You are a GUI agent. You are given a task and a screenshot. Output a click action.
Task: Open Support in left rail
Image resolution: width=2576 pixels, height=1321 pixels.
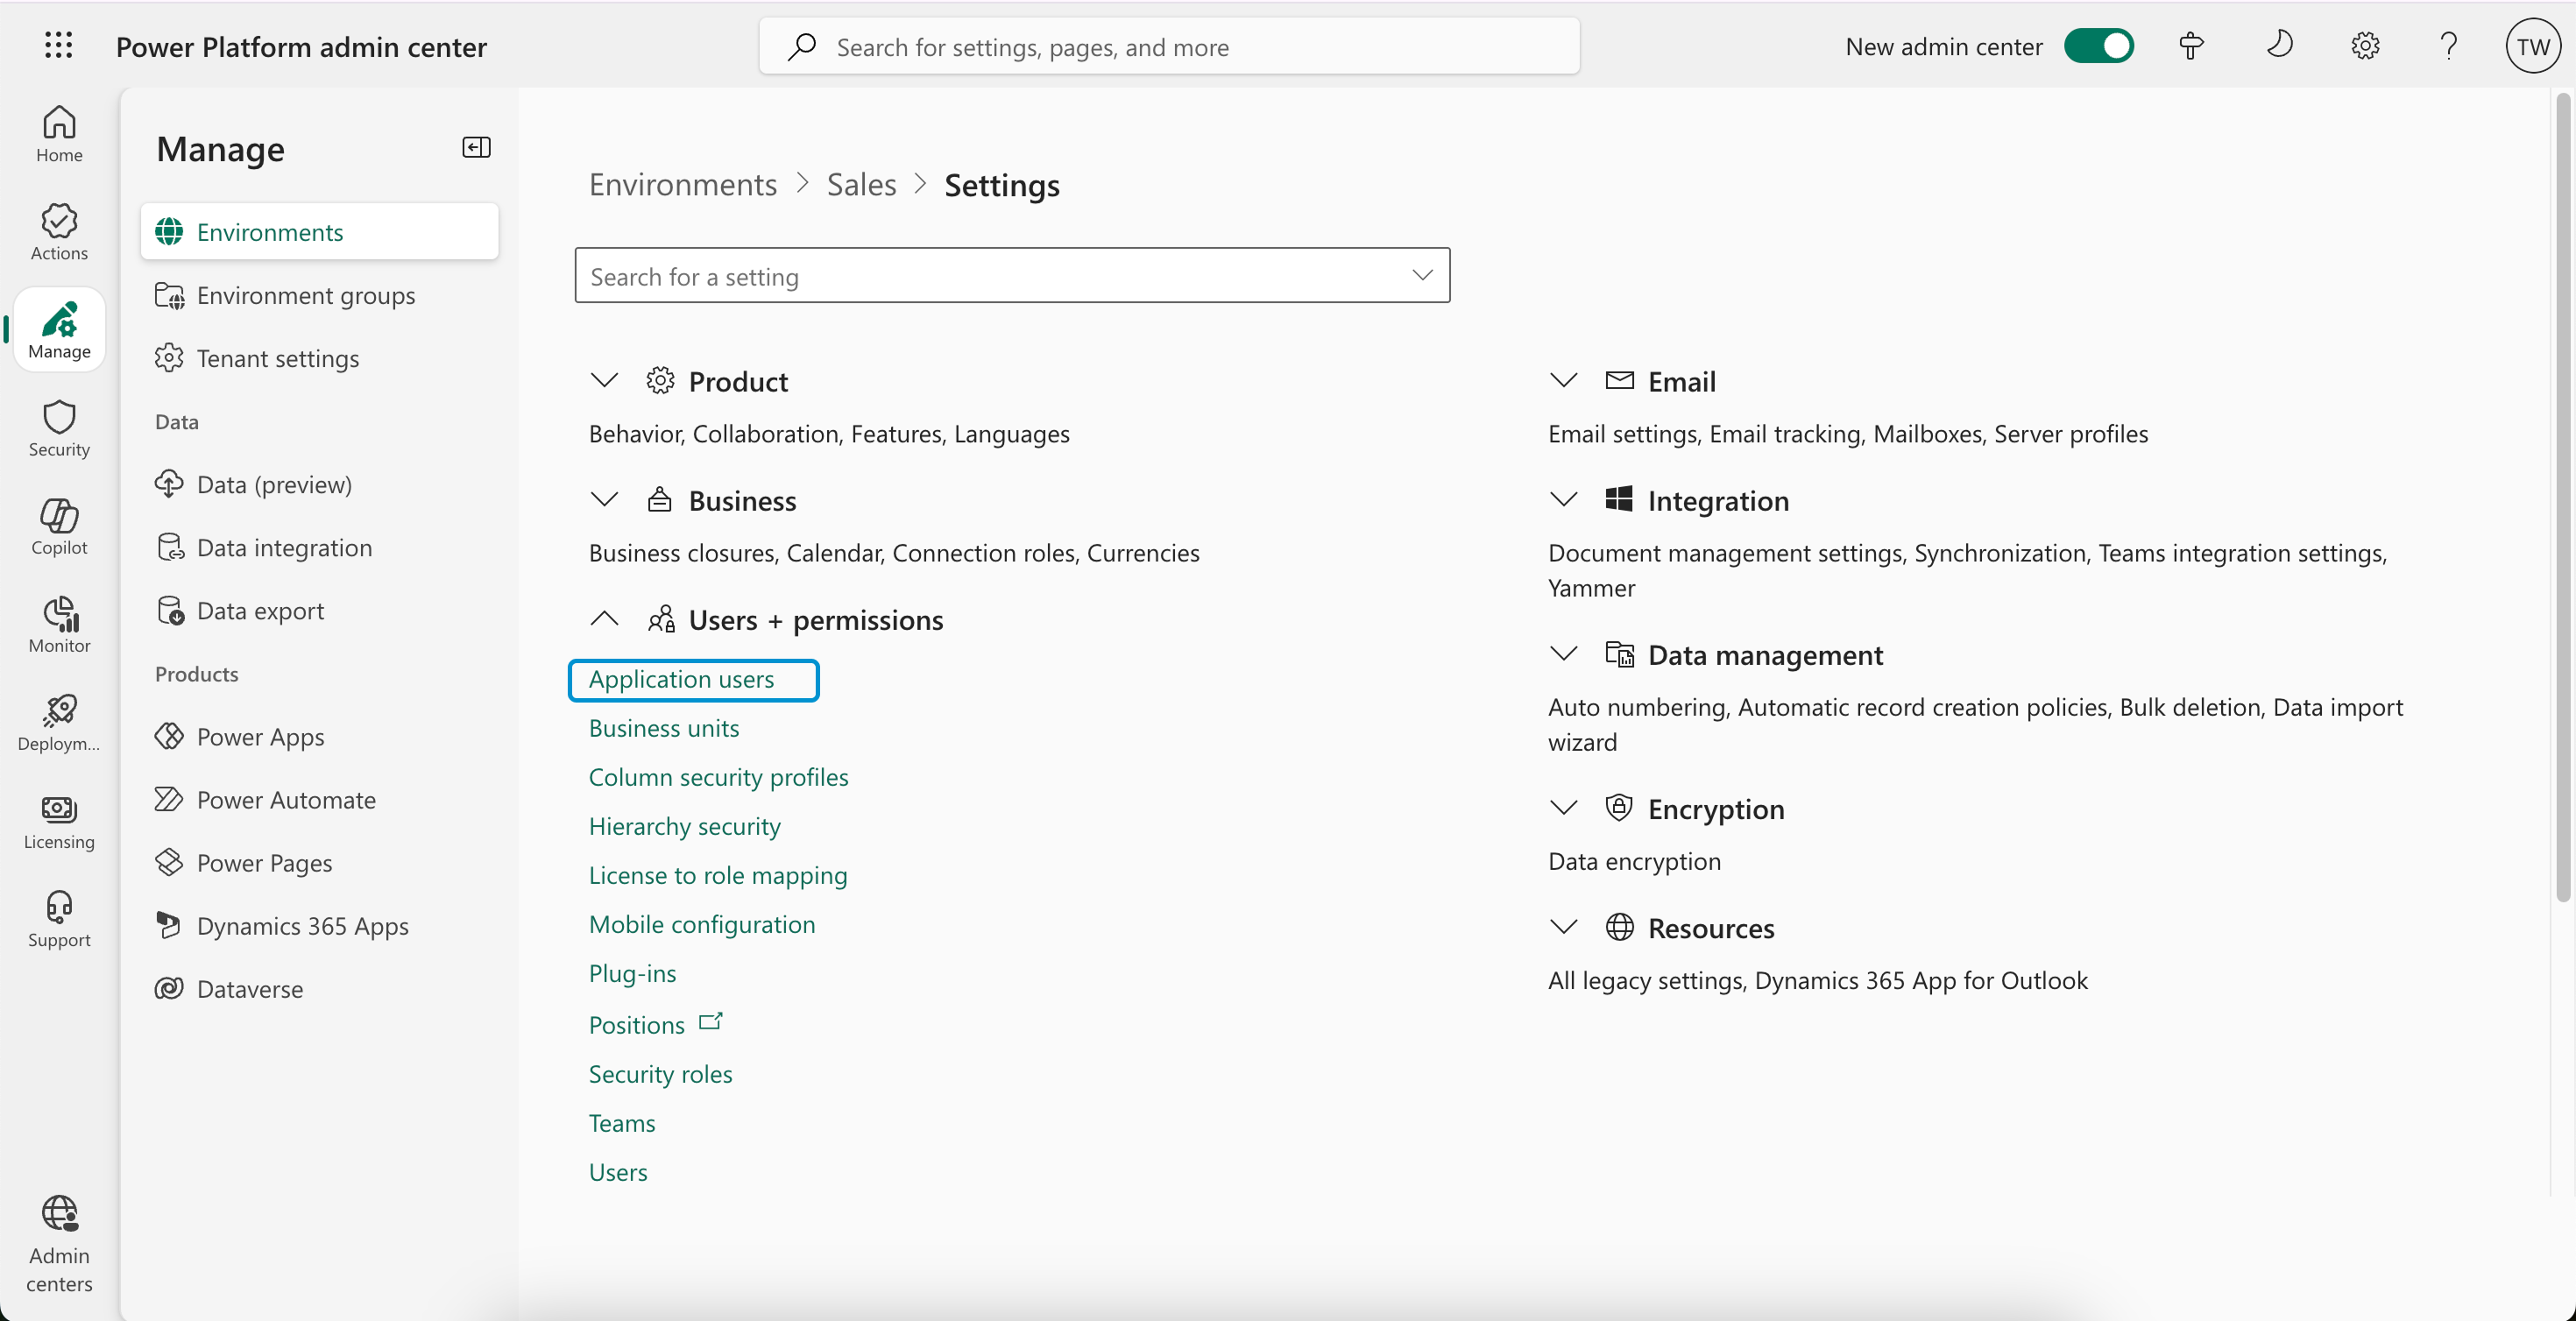59,918
